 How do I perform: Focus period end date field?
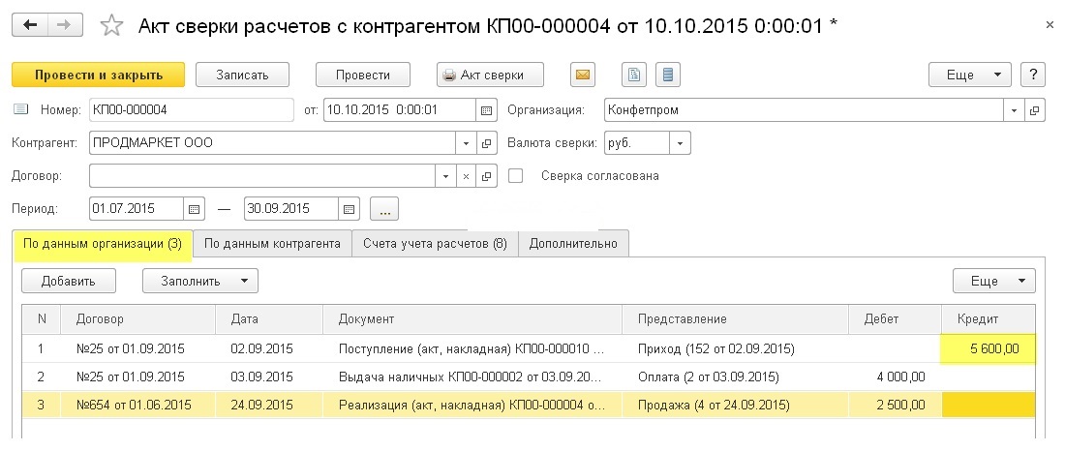pos(291,209)
